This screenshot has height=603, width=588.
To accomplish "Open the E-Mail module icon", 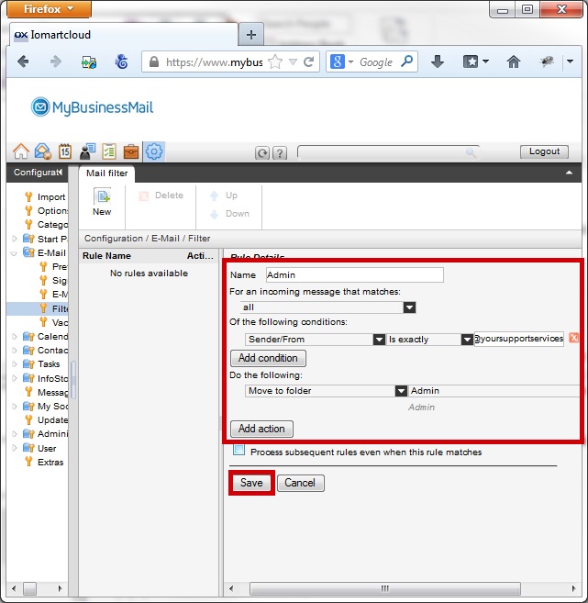I will (42, 152).
